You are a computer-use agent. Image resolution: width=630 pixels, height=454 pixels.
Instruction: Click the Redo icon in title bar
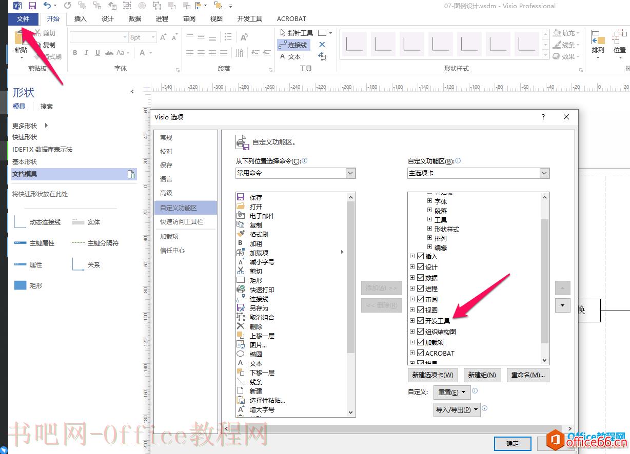68,6
